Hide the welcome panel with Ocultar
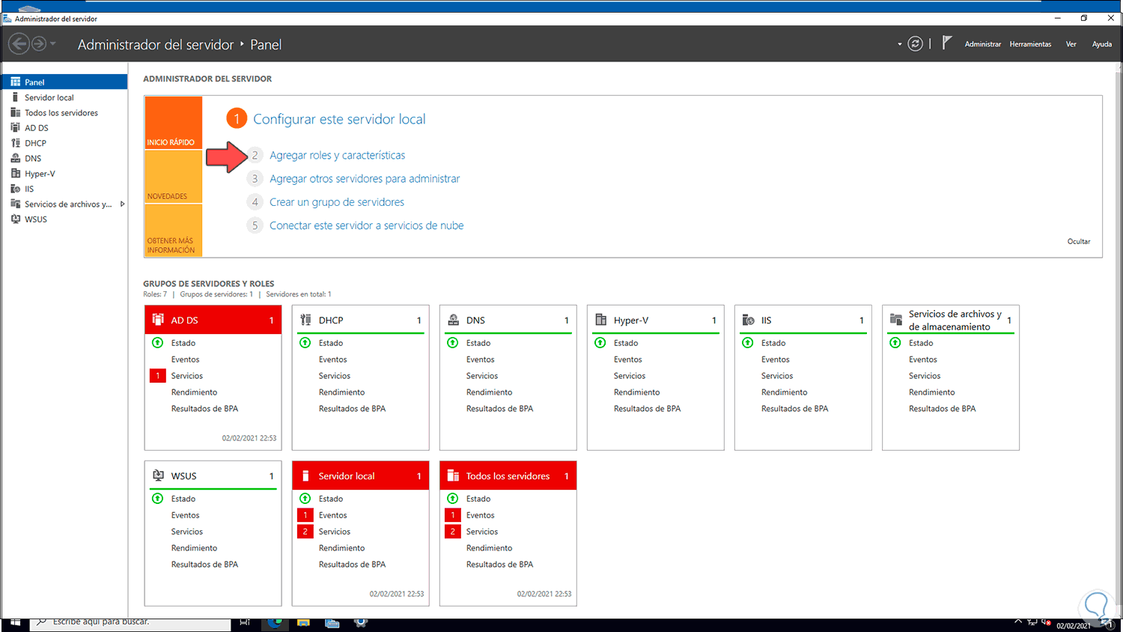This screenshot has height=632, width=1123. 1079,241
